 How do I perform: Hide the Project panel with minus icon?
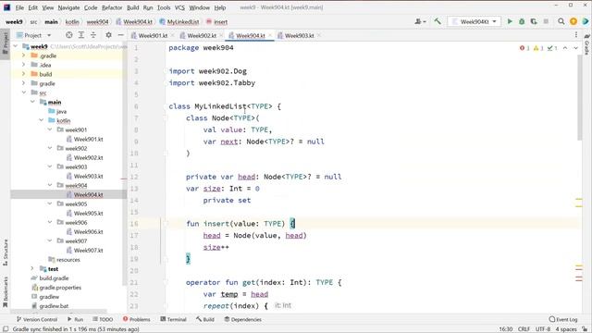[x=121, y=35]
